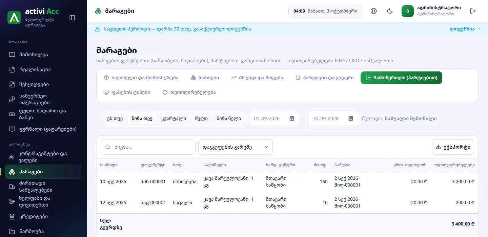The width and height of the screenshot is (488, 237).
Task: Switch to ნაშთები tab
Action: click(x=205, y=78)
